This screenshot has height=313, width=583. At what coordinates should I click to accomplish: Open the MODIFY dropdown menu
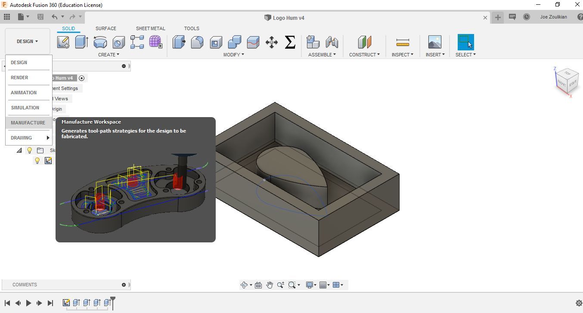(x=233, y=55)
